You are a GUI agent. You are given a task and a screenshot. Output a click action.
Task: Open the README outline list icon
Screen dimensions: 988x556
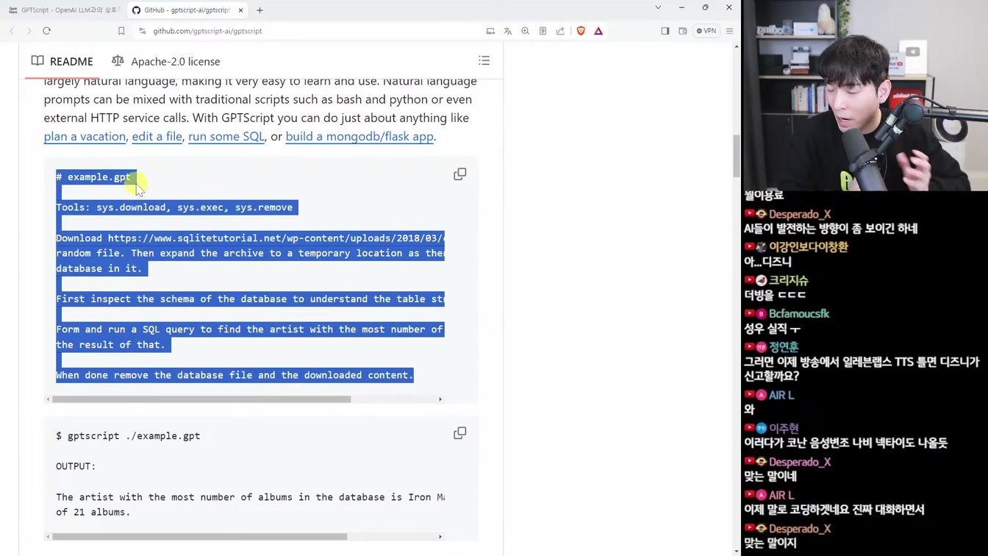click(x=484, y=60)
